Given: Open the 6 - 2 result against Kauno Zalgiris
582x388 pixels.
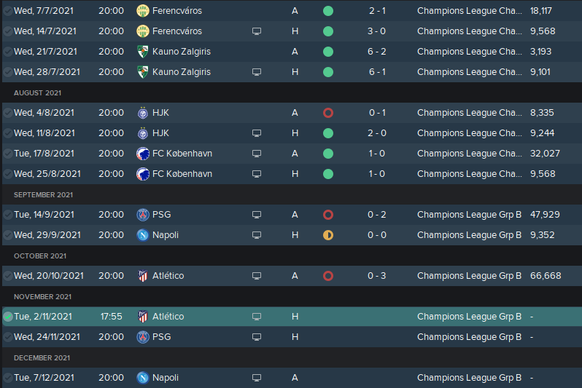Looking at the screenshot, I should tap(377, 52).
